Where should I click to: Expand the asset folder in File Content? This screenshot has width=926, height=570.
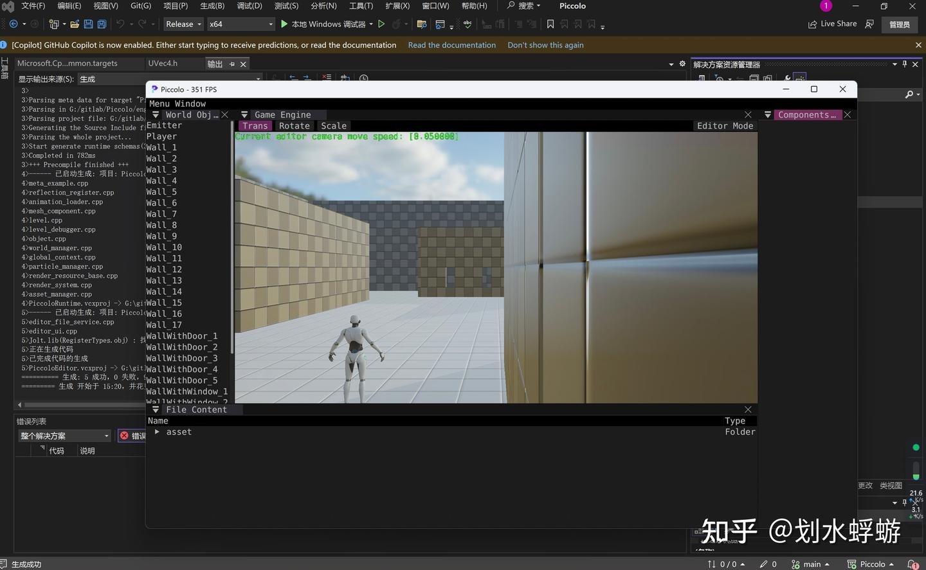(x=156, y=432)
